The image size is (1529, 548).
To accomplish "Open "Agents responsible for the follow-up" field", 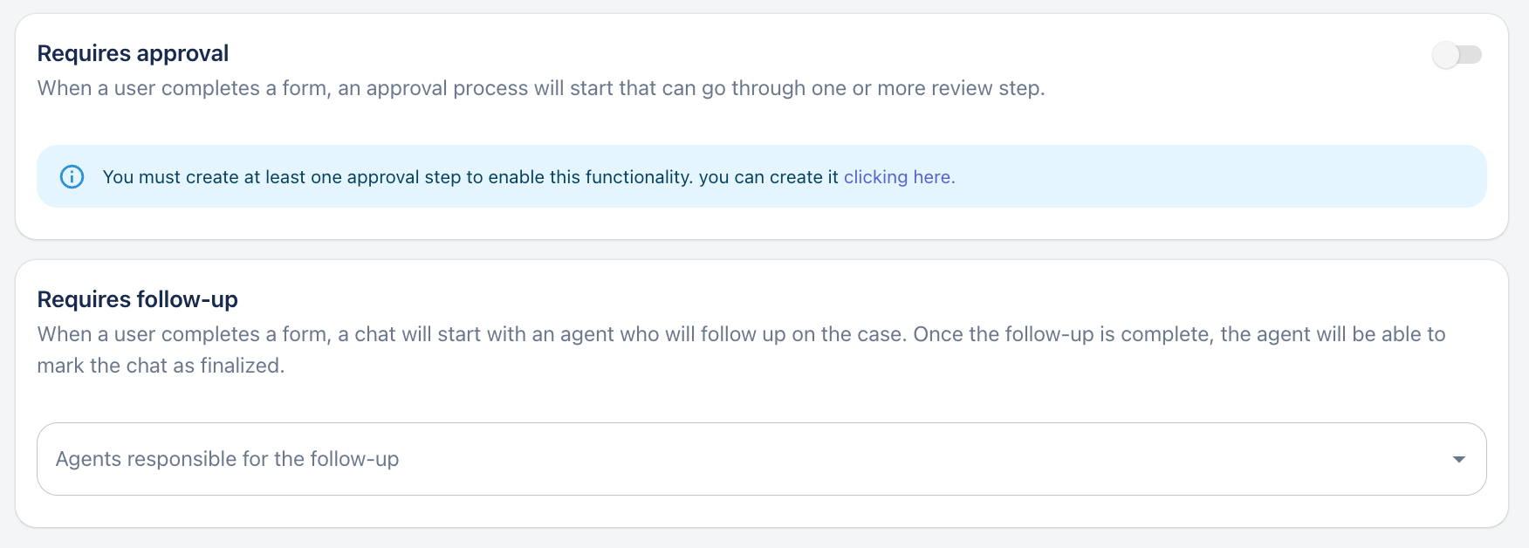I will click(227, 459).
